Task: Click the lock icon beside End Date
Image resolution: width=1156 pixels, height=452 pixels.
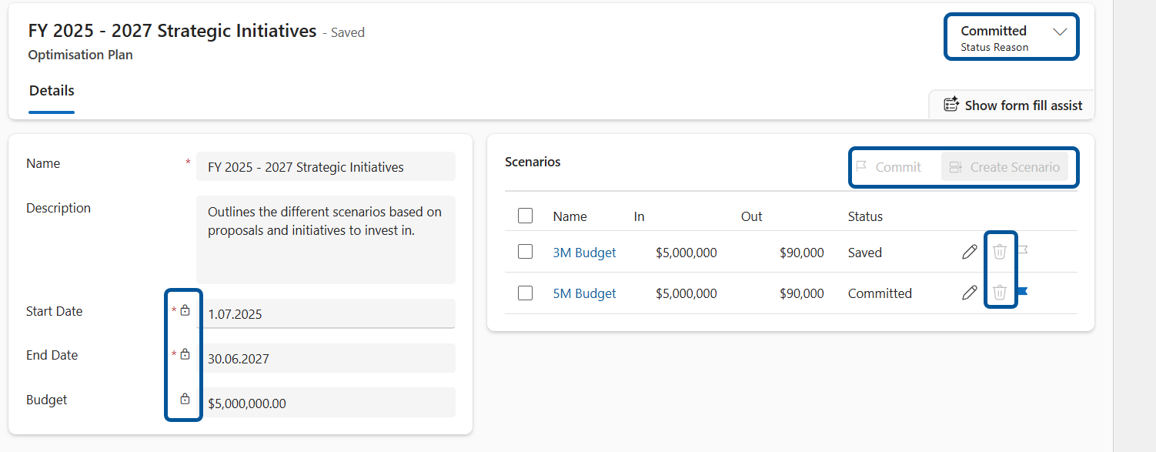Action: (x=185, y=354)
